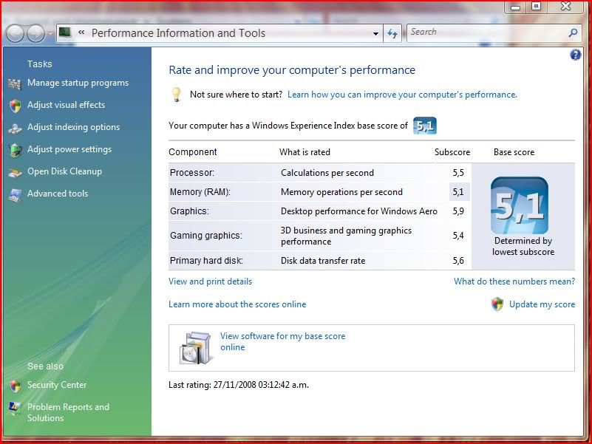Image resolution: width=592 pixels, height=444 pixels.
Task: Launch Open Disk Cleanup
Action: (64, 171)
